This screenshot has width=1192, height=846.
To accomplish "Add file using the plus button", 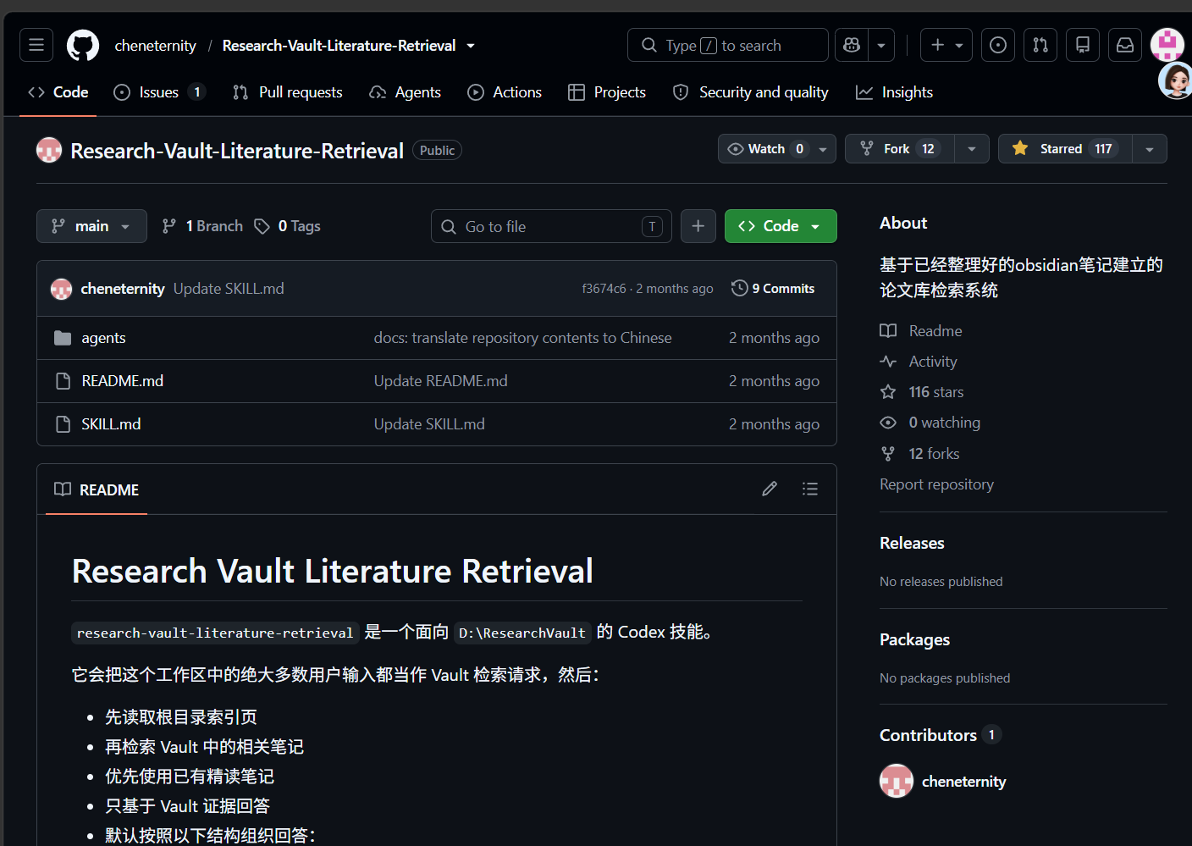I will [x=698, y=226].
